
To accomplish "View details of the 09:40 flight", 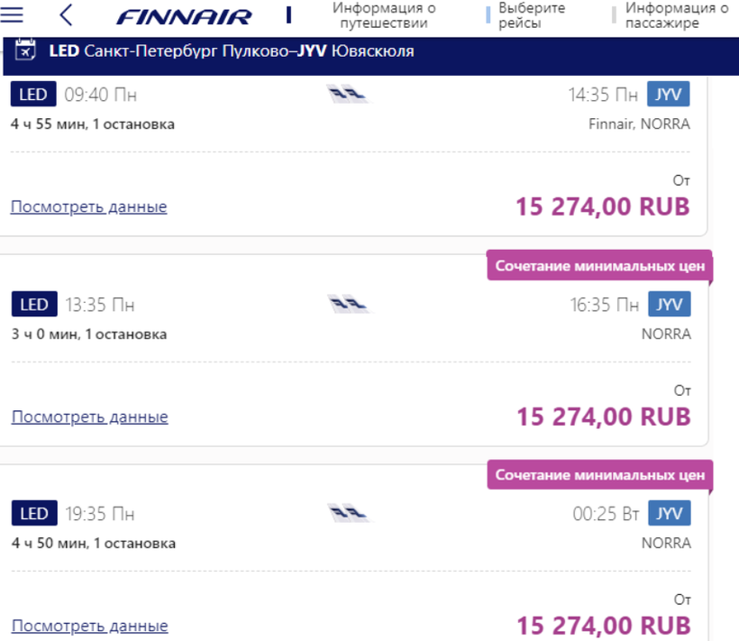I will click(x=89, y=206).
